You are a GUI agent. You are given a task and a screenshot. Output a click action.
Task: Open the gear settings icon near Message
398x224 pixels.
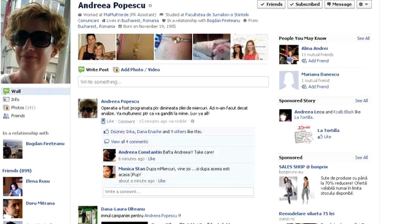tap(360, 4)
